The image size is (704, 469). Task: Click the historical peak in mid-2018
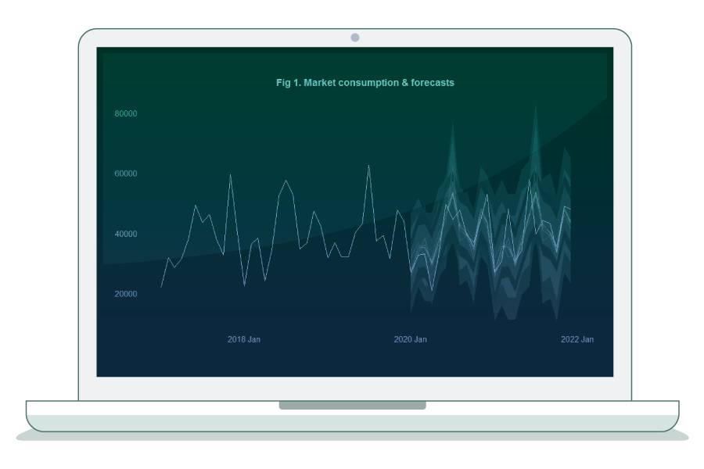coord(286,181)
